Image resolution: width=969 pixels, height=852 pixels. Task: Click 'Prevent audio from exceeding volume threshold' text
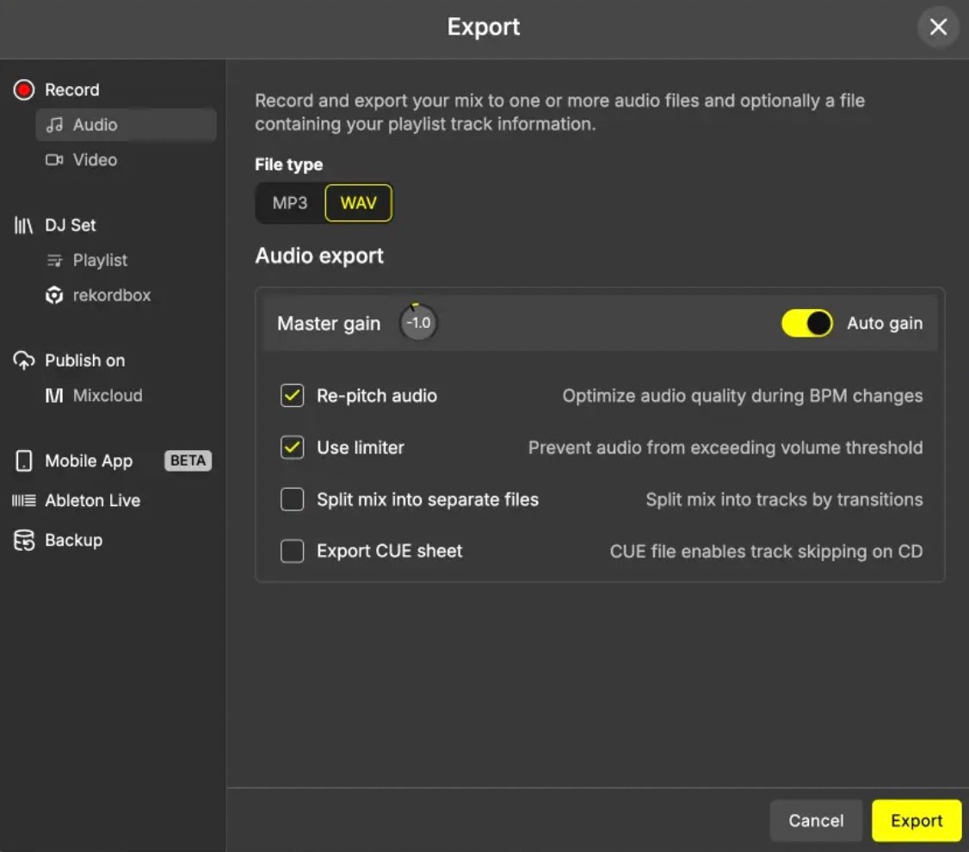pos(725,448)
